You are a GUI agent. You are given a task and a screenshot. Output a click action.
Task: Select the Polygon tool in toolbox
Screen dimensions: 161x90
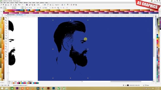pyautogui.click(x=6, y=35)
